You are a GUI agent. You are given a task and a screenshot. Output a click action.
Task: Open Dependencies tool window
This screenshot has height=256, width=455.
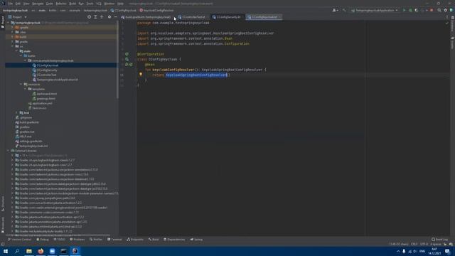pyautogui.click(x=174, y=240)
